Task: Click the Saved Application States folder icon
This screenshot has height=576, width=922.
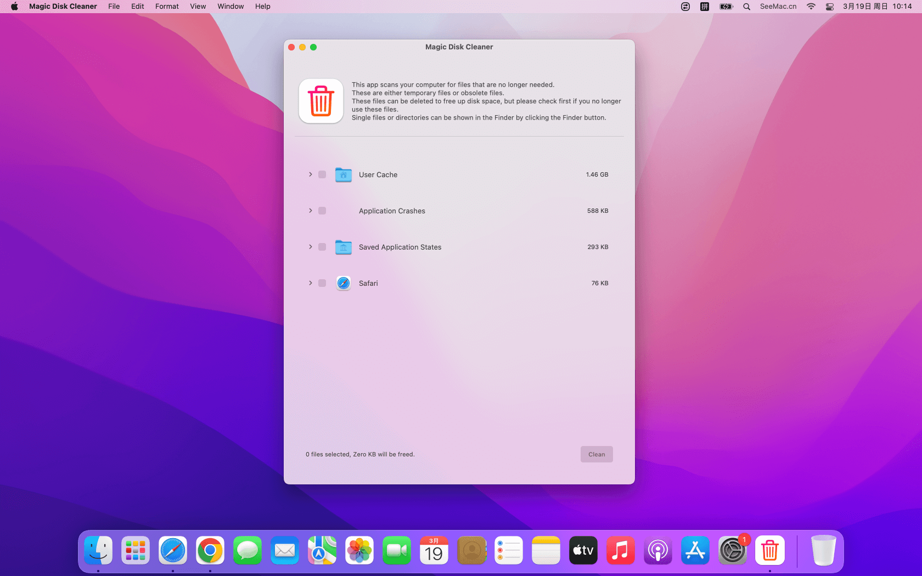Action: 343,247
